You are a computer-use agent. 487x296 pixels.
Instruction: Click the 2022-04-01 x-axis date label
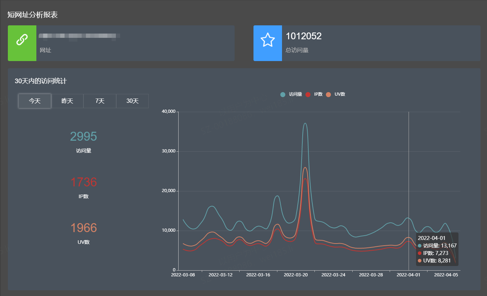pyautogui.click(x=409, y=275)
